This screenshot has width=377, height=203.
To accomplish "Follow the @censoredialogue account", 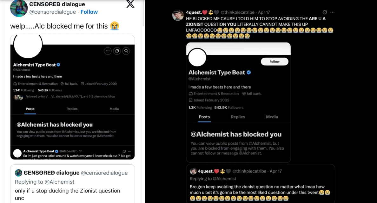I will (89, 12).
